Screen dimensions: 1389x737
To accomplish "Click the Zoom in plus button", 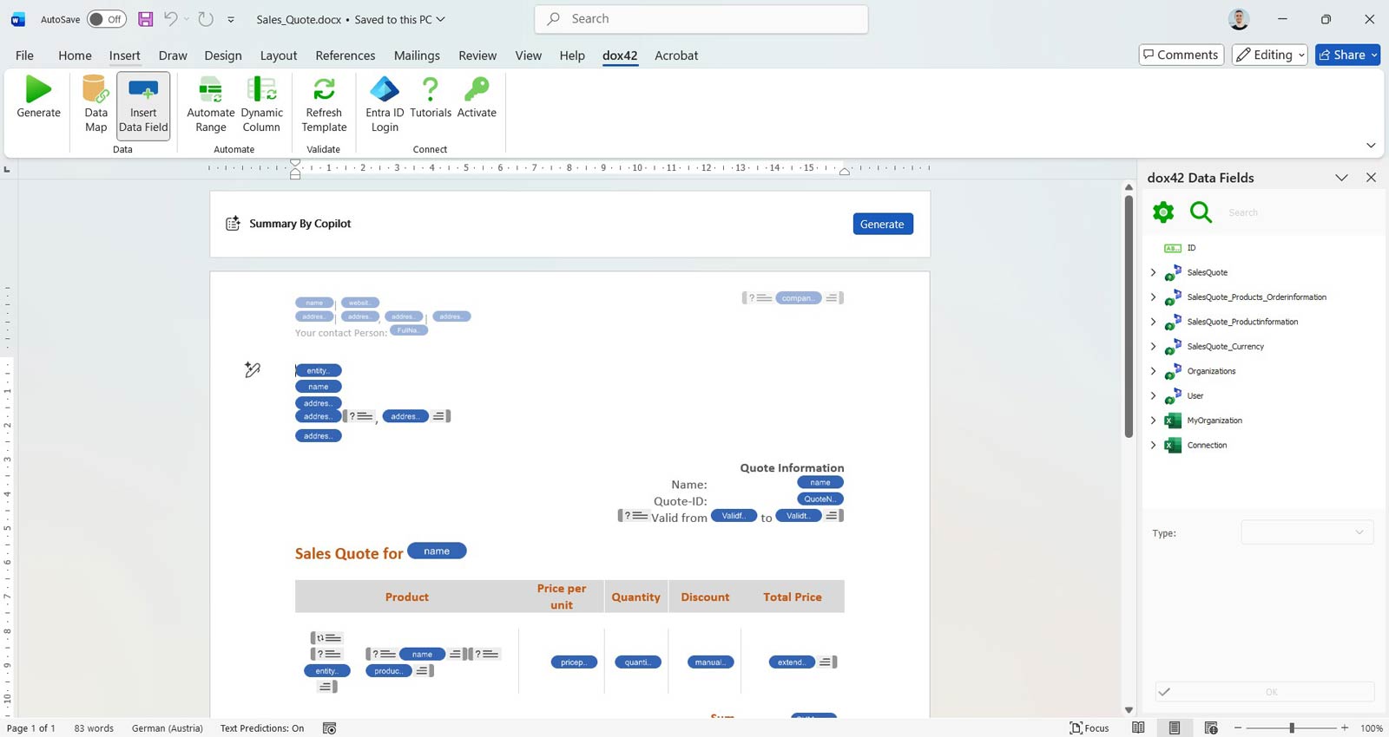I will 1345,728.
